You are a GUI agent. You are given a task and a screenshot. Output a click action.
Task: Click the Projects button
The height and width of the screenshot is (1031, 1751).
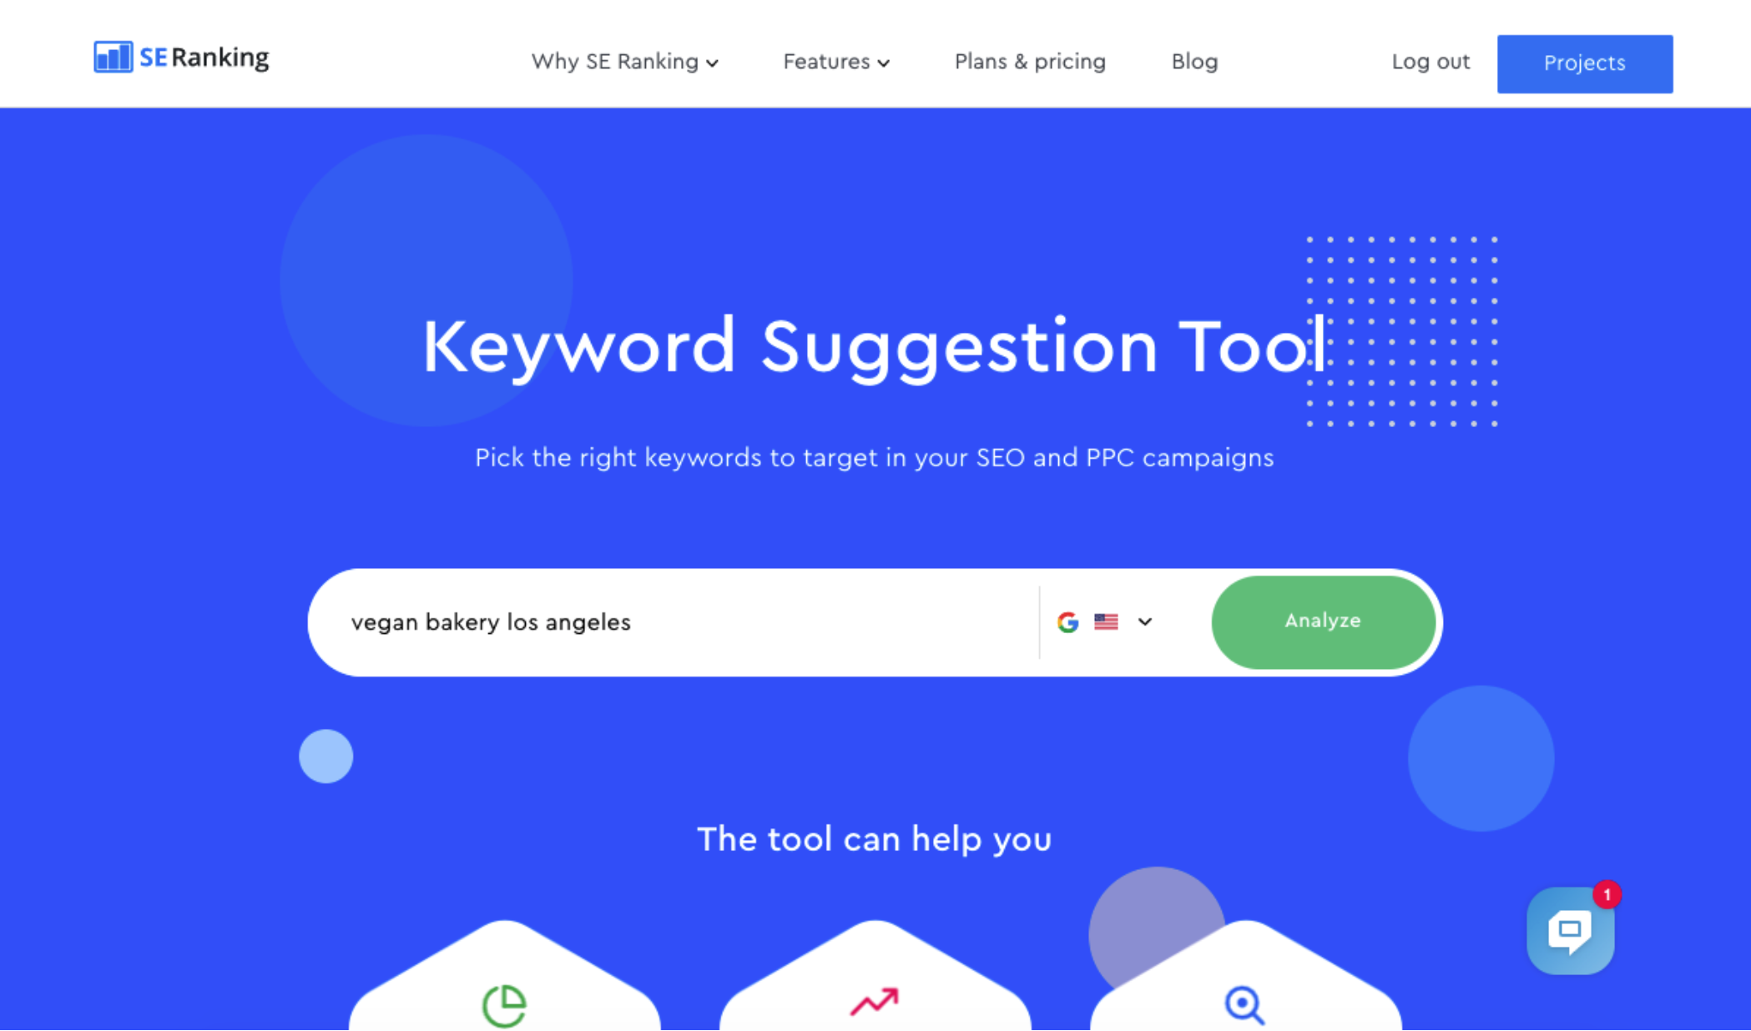click(x=1584, y=62)
